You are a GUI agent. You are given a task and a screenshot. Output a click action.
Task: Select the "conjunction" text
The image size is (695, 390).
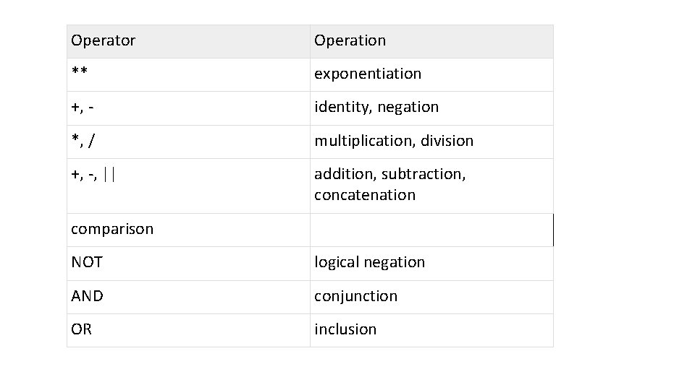355,296
